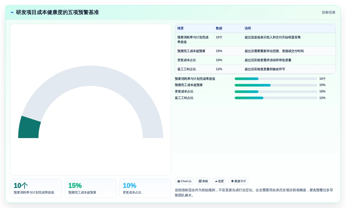Click the 10个 value in the table
346x208 pixels.
[219, 37]
